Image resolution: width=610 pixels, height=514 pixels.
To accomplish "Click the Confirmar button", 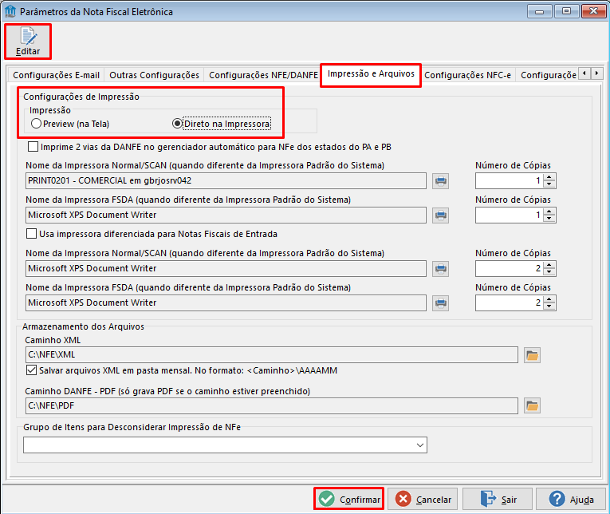I will (x=349, y=499).
